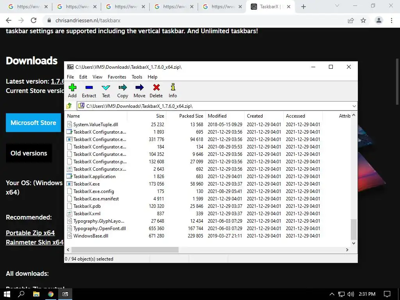The width and height of the screenshot is (400, 300).
Task: Open the View menu
Action: pos(97,77)
